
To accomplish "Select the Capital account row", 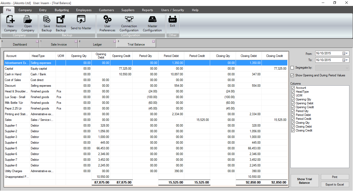I will pos(146,69).
